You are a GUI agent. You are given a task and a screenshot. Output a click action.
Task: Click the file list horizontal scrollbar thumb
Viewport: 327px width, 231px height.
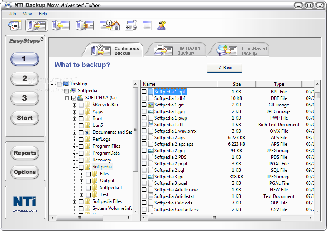click(x=214, y=218)
